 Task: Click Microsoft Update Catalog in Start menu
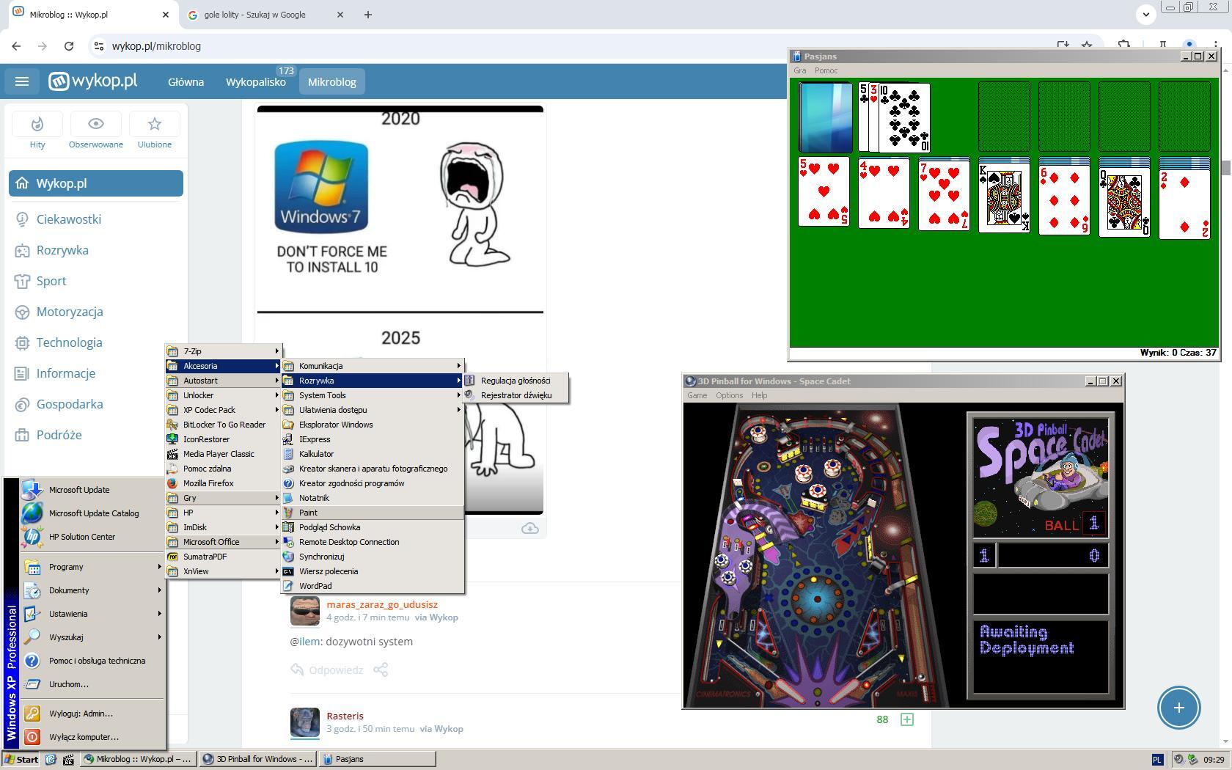[92, 513]
